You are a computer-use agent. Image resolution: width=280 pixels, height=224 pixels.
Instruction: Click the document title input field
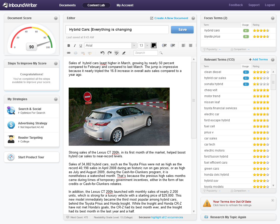tap(117, 29)
